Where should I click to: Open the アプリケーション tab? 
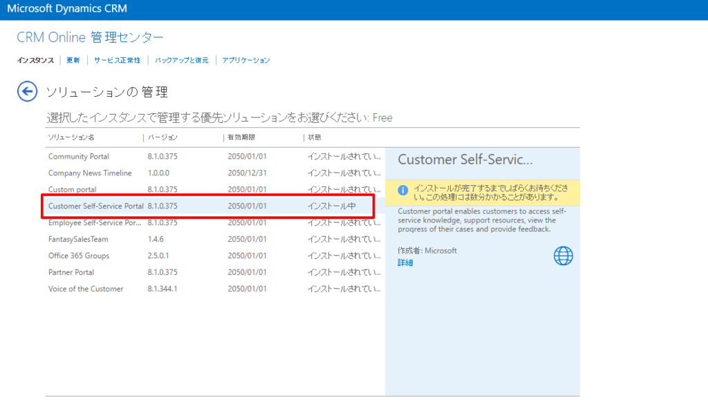click(246, 60)
